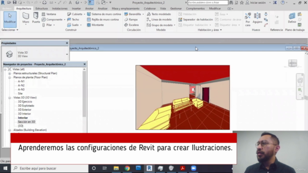Choose the Puerta door tool
The height and width of the screenshot is (173, 308).
pos(36,18)
